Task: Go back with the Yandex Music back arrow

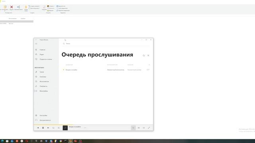Action: pos(36,40)
